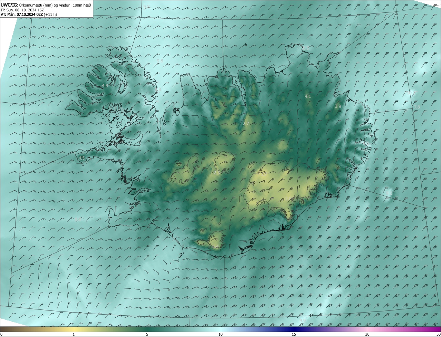Click the 15 tick on the color scale
The image size is (441, 337).
click(x=294, y=335)
